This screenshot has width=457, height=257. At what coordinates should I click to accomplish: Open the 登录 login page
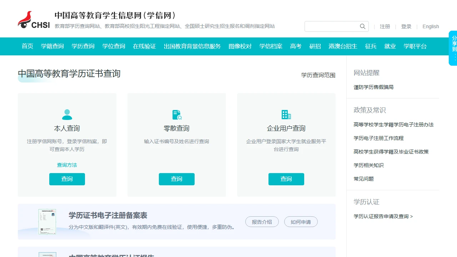406,26
